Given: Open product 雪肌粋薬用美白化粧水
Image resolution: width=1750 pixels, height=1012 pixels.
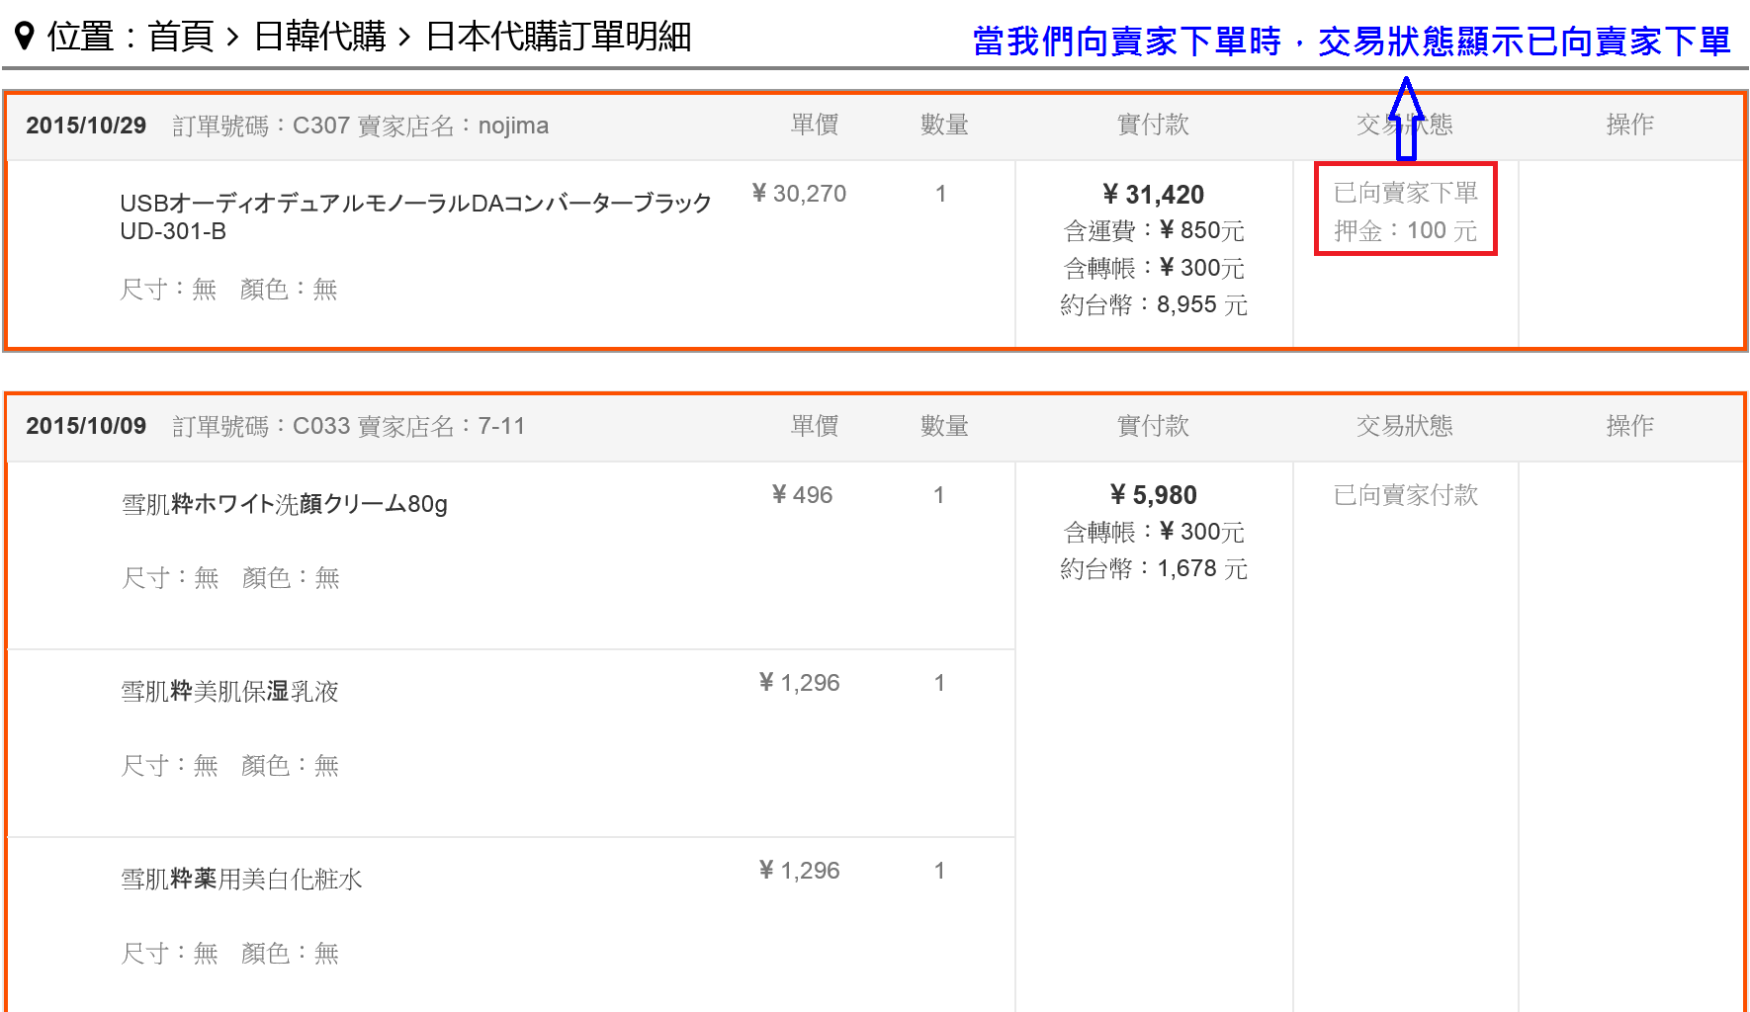Looking at the screenshot, I should 241,880.
